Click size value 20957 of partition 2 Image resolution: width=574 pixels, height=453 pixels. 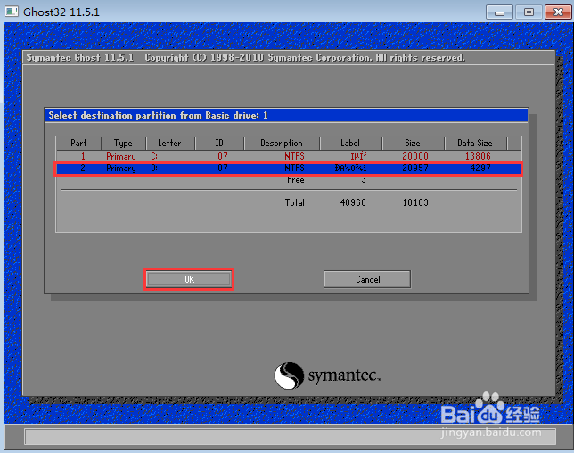415,168
